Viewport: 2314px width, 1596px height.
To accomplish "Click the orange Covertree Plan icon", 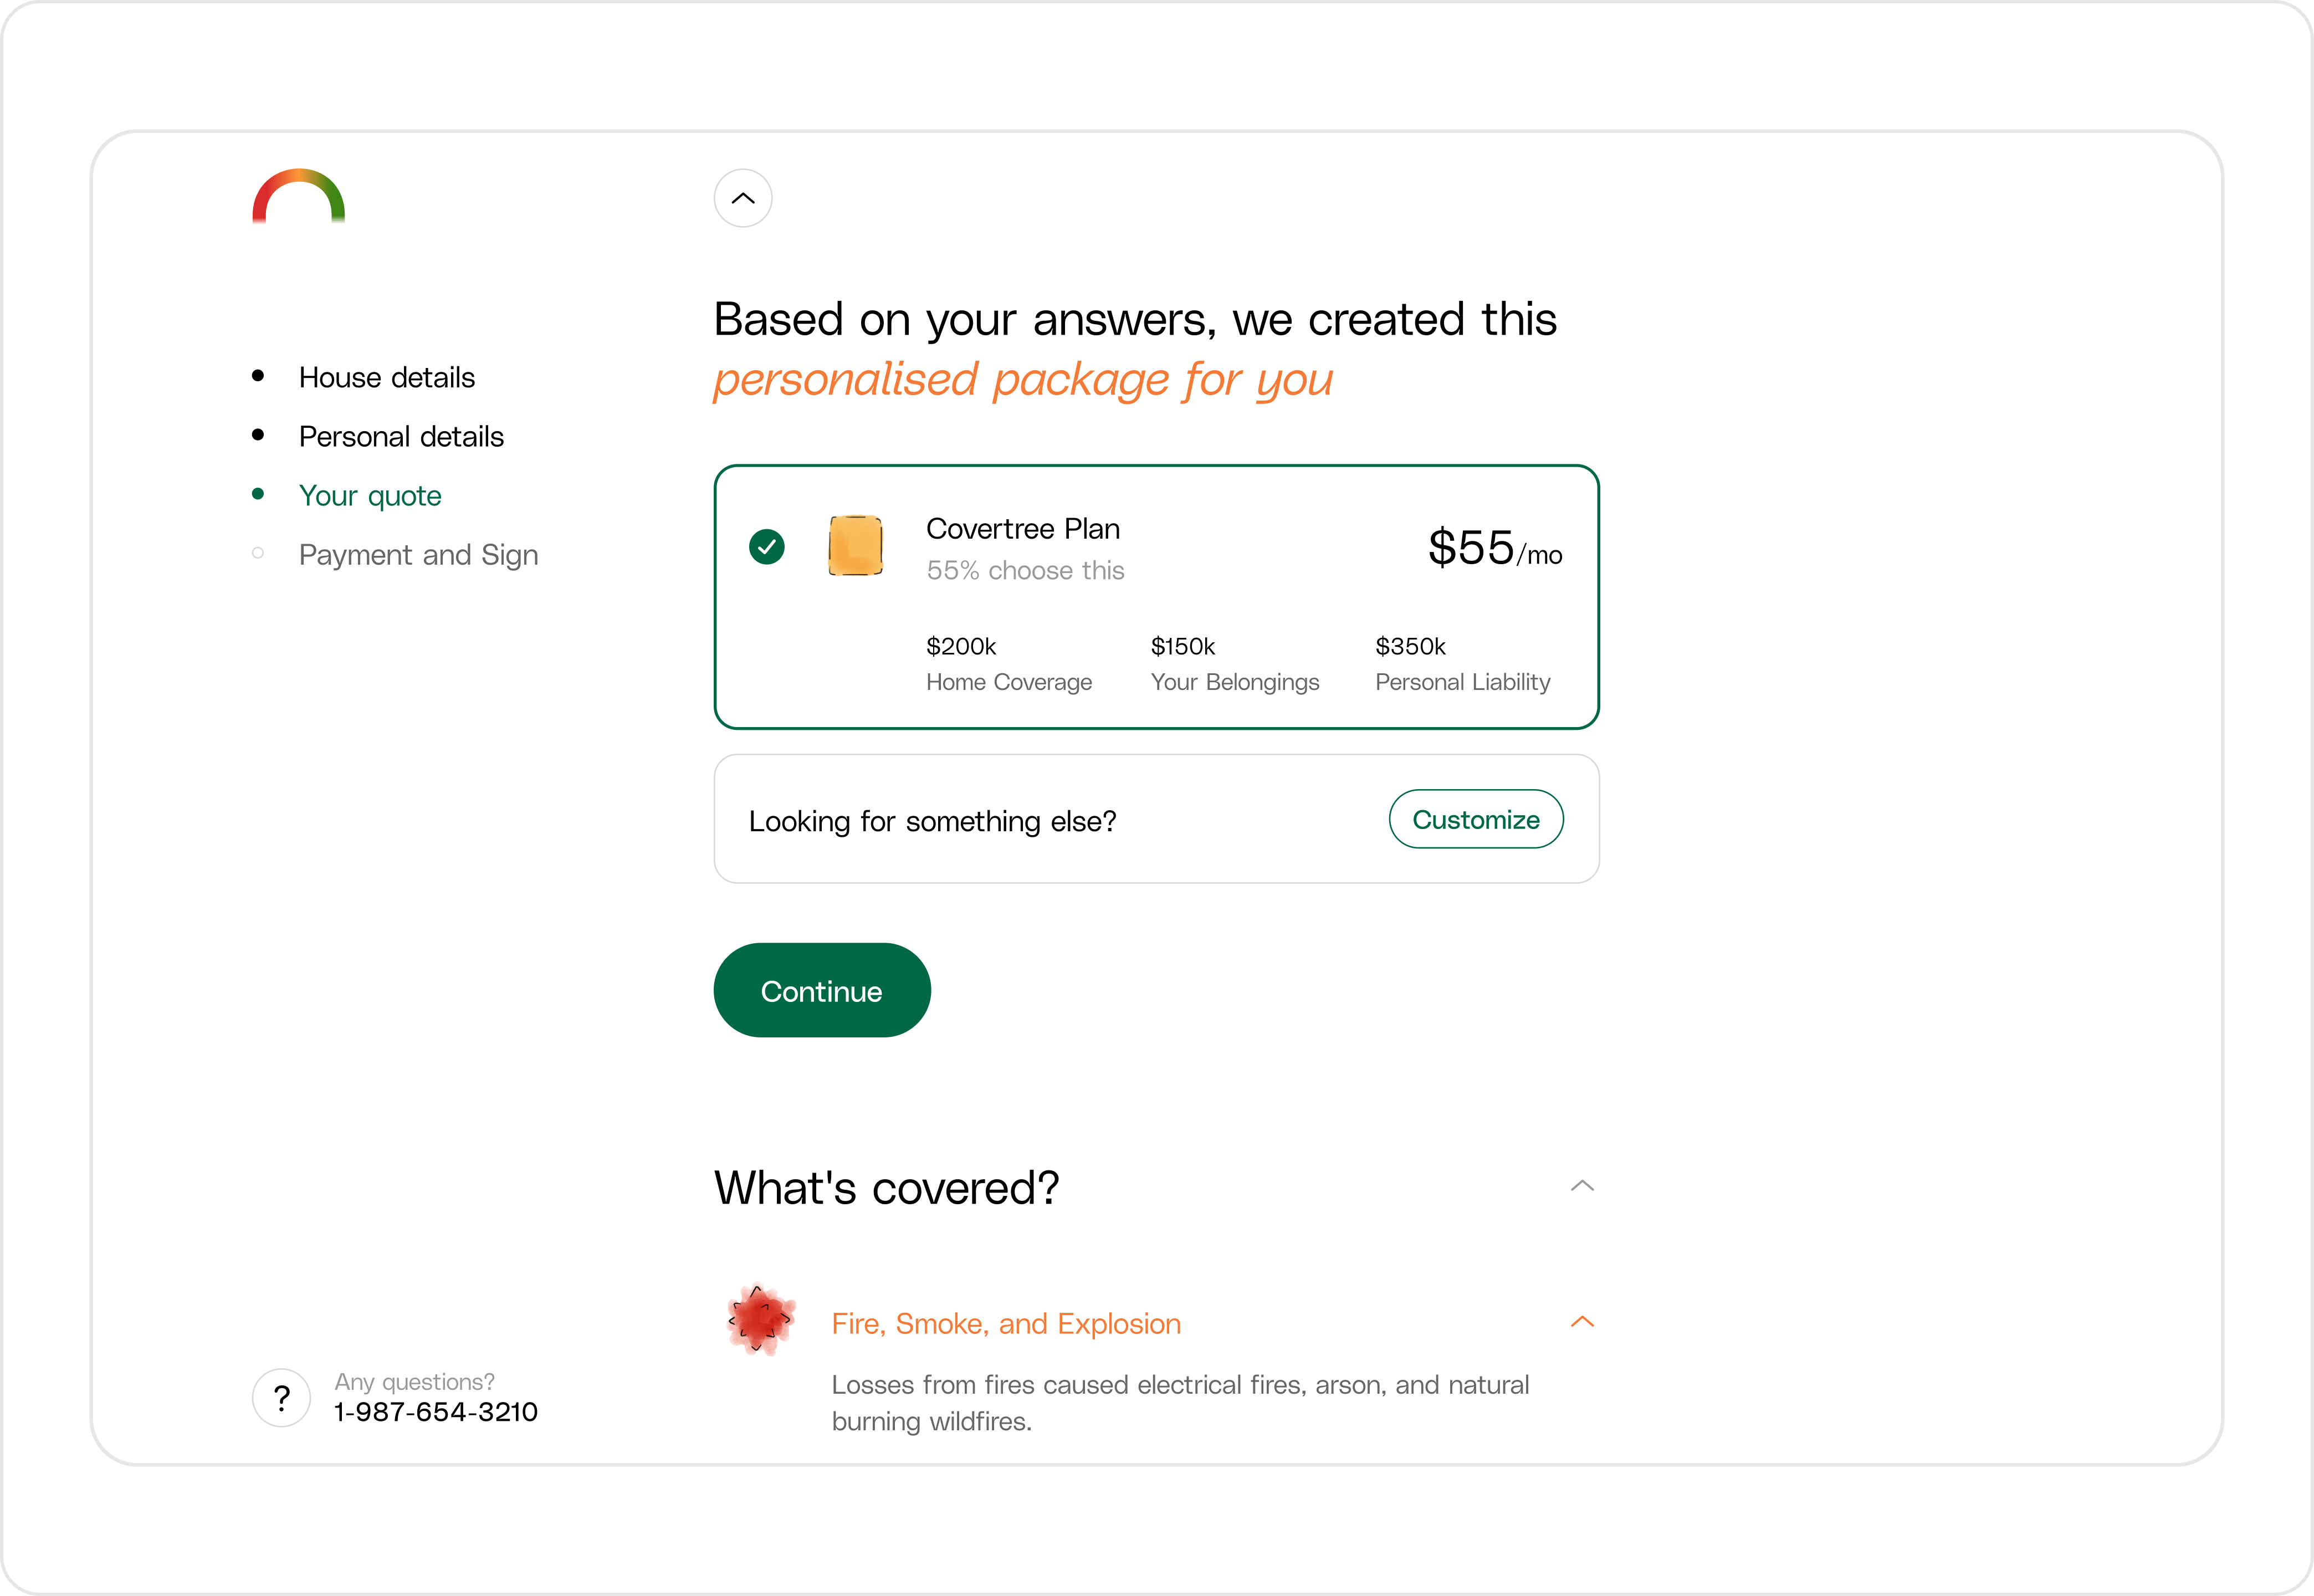I will 855,546.
